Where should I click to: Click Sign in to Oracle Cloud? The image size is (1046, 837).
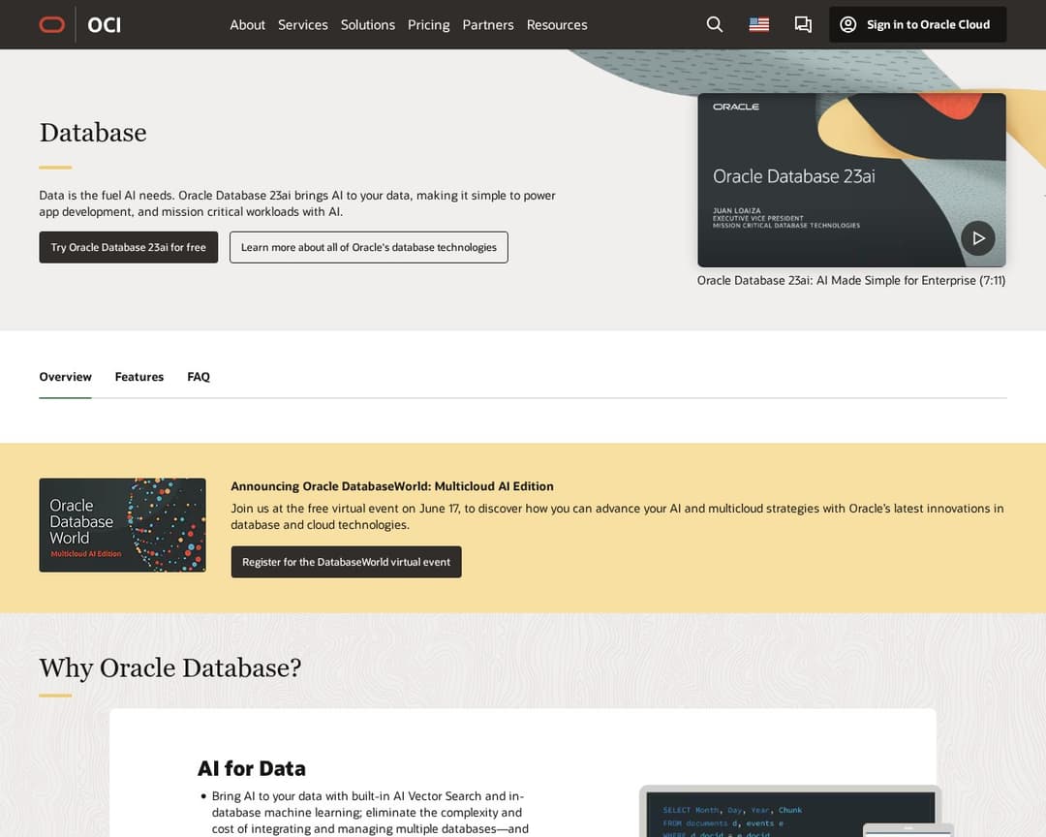[x=917, y=24]
